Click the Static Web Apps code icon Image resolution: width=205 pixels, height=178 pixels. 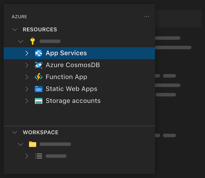[39, 89]
